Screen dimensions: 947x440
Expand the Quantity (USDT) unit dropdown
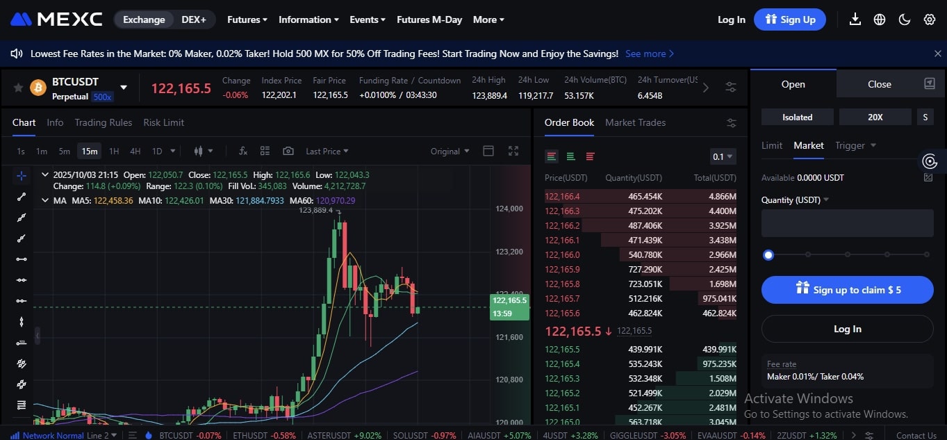pyautogui.click(x=824, y=199)
